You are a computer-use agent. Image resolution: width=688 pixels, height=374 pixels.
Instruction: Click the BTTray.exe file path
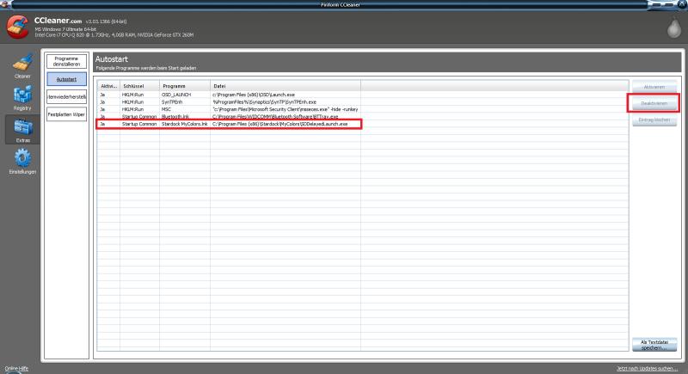coord(275,117)
